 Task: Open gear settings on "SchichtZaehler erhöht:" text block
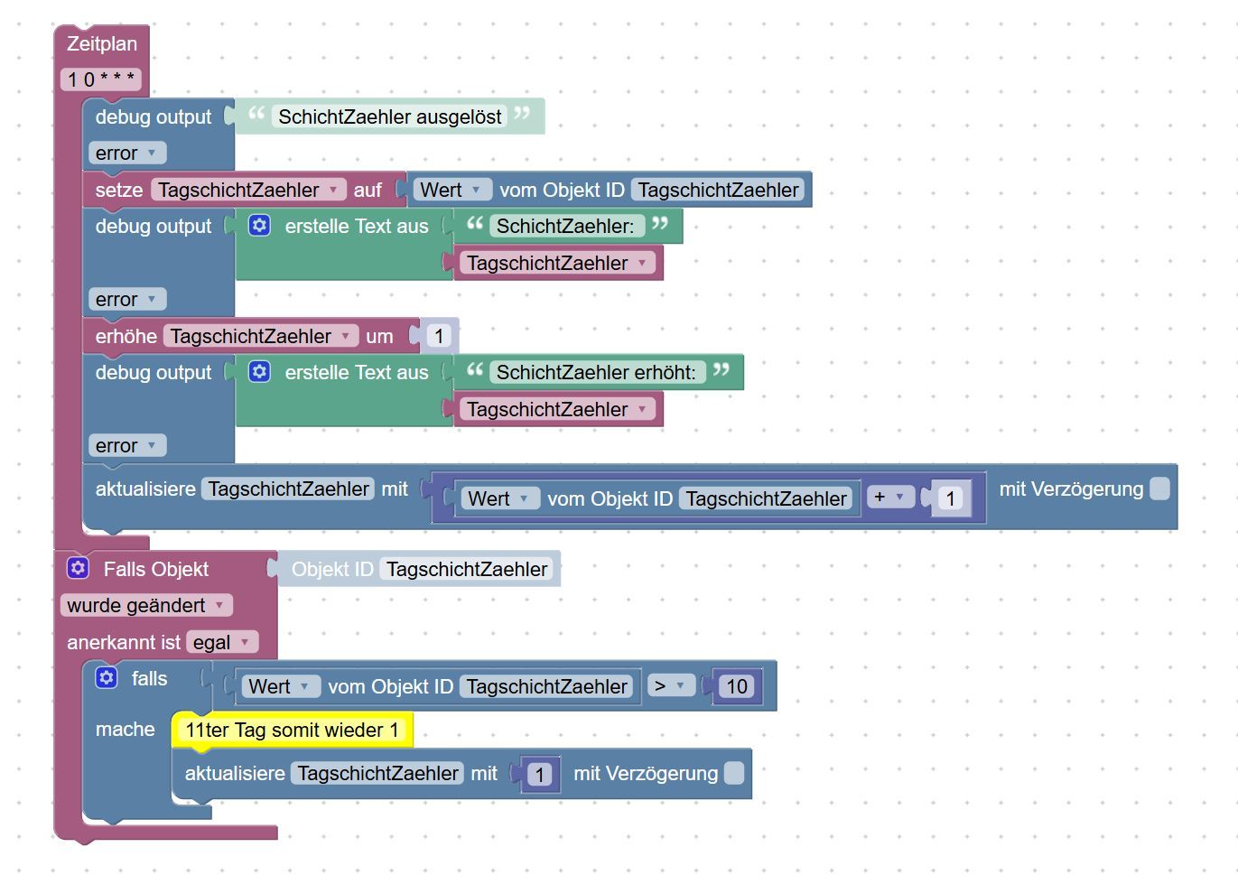[x=259, y=371]
